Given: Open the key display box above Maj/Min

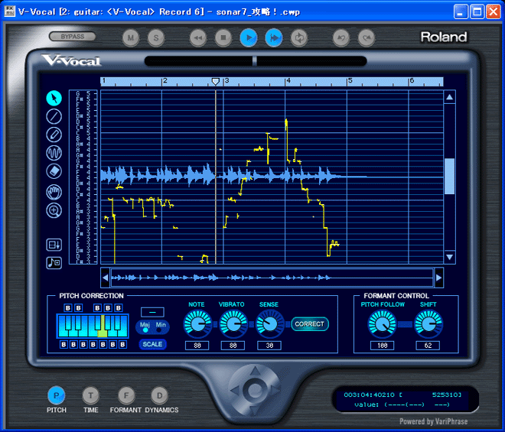Looking at the screenshot, I should point(153,312).
